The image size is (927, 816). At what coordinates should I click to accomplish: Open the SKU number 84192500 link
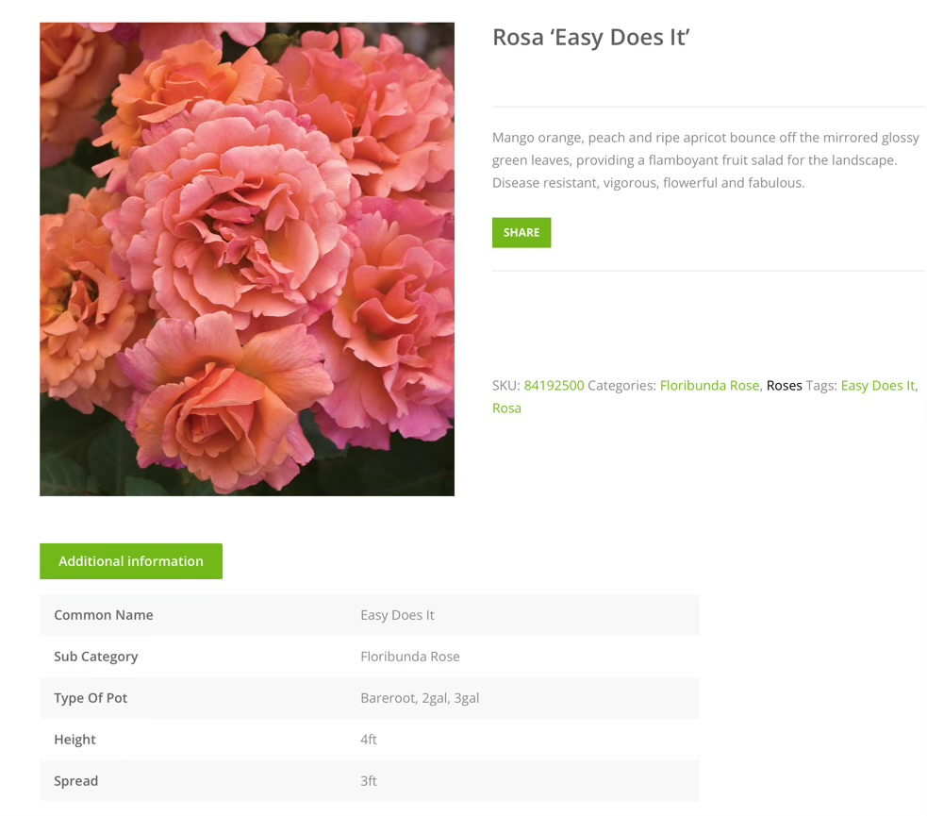(554, 385)
